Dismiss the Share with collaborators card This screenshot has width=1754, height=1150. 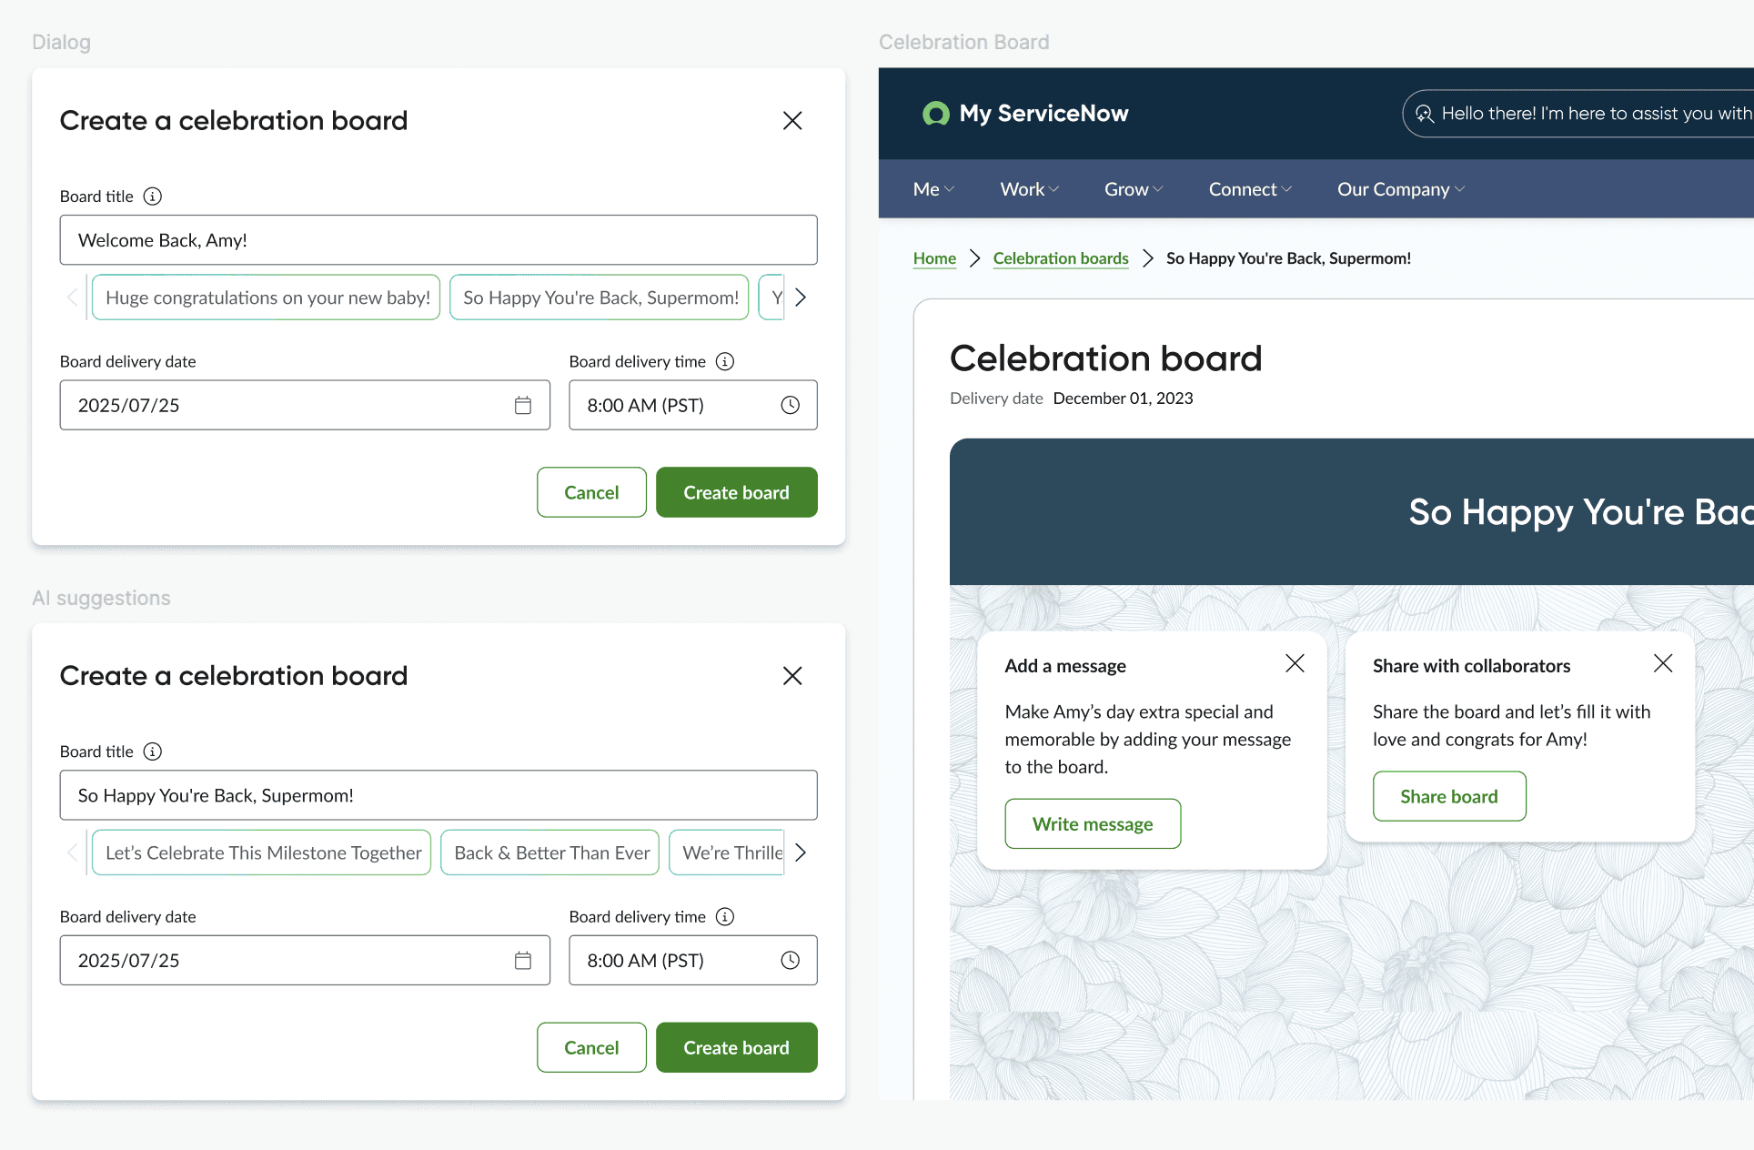click(1662, 663)
